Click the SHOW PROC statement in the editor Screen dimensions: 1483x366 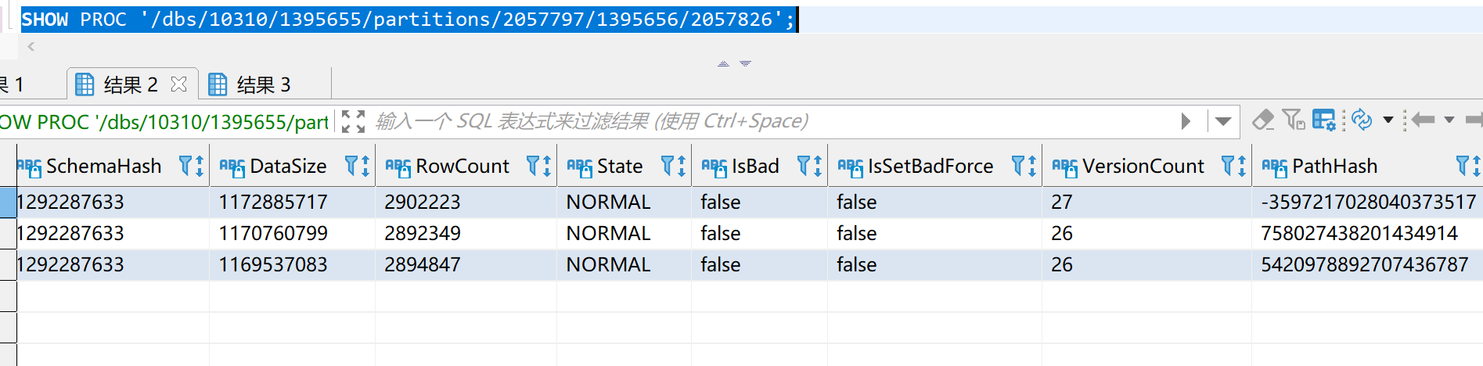(408, 20)
